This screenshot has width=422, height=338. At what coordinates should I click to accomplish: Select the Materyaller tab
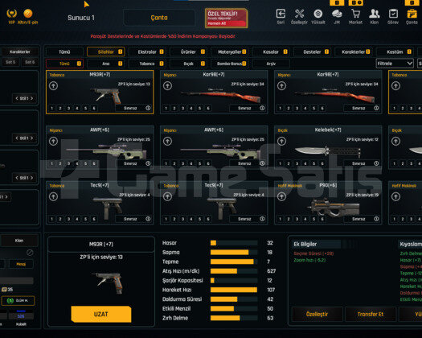point(230,52)
